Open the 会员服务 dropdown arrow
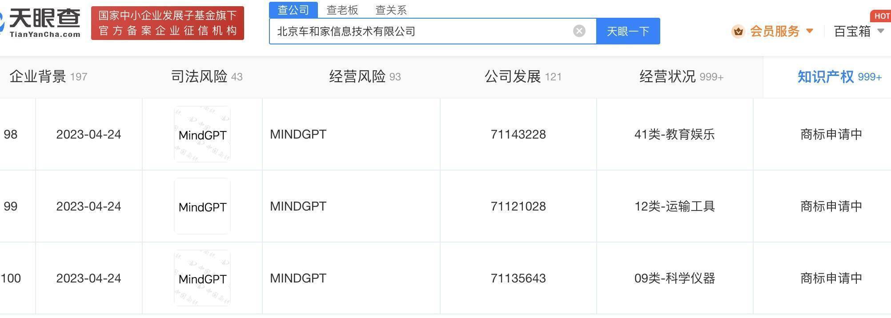Image resolution: width=891 pixels, height=318 pixels. pyautogui.click(x=810, y=31)
